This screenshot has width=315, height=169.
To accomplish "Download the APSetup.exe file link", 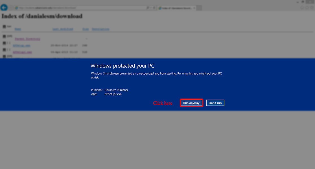I will [22, 46].
